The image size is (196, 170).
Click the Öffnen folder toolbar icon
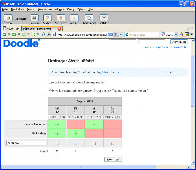click(8, 18)
